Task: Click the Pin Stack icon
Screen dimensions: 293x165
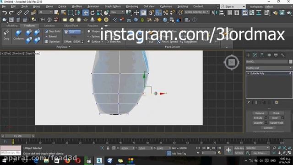Action: 249,102
